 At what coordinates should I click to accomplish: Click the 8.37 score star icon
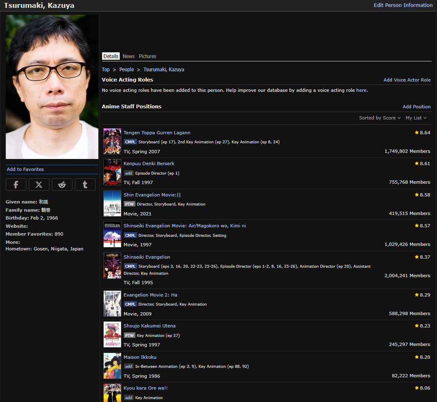click(417, 257)
